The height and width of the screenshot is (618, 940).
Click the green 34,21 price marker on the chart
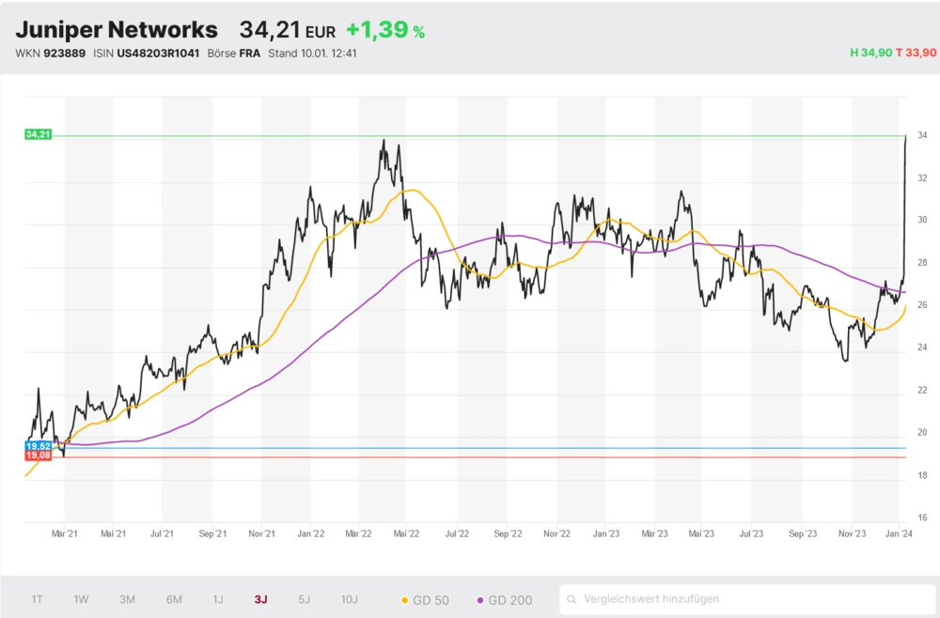(x=36, y=134)
